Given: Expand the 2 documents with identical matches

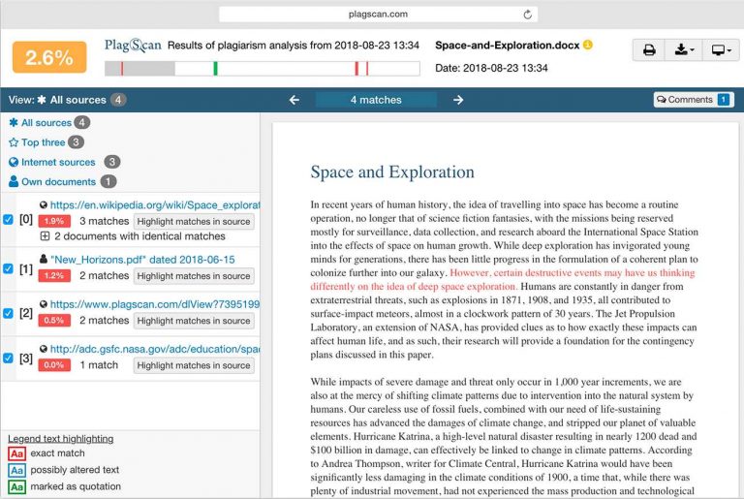Looking at the screenshot, I should [x=45, y=236].
